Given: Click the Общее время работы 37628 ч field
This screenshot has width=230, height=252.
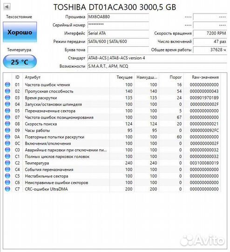Looking at the screenshot, I should 210,50.
